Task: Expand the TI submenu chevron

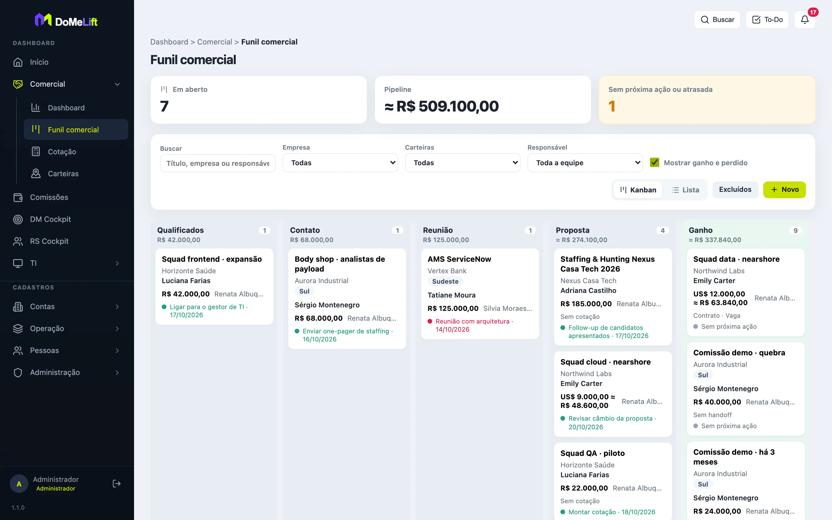Action: [x=117, y=263]
